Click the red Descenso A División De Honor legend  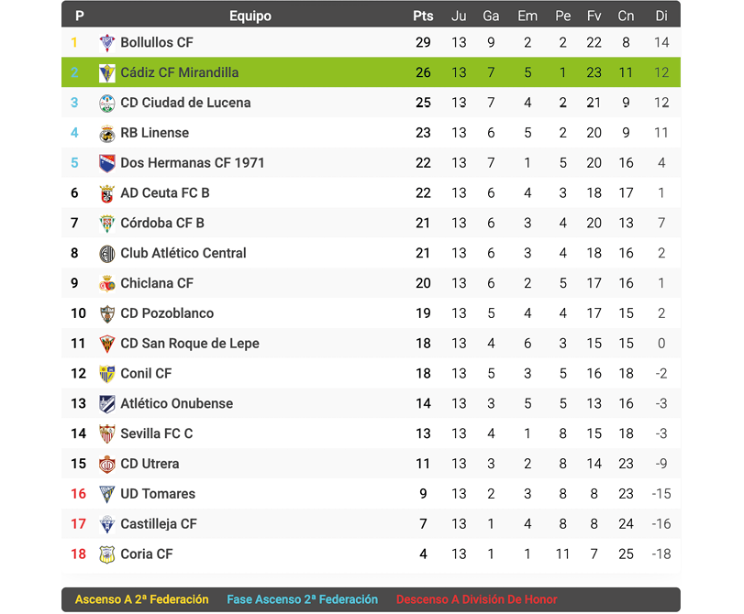click(476, 600)
